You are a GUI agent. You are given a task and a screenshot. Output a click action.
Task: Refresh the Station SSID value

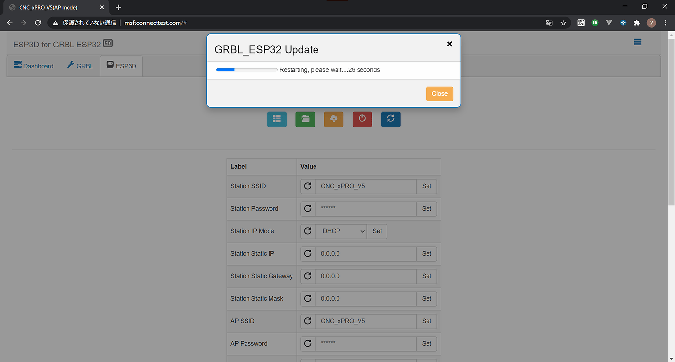point(308,186)
